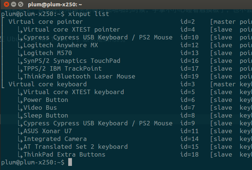
Task: Select the Sleep Button device entry
Action: (45, 115)
